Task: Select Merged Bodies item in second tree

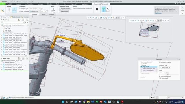Action: click(x=10, y=62)
